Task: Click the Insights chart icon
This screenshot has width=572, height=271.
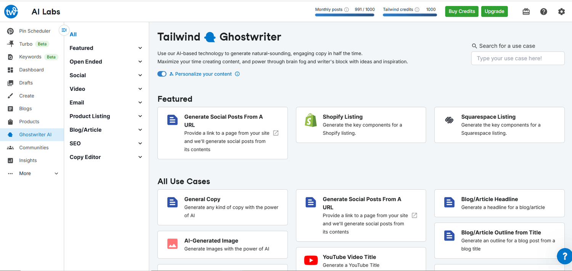Action: (x=11, y=161)
